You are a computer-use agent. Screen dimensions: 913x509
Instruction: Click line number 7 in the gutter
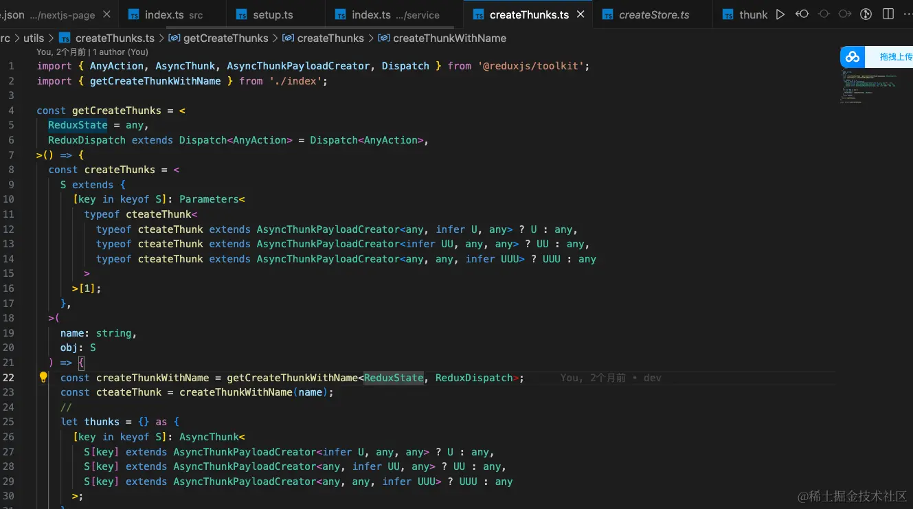tap(11, 155)
